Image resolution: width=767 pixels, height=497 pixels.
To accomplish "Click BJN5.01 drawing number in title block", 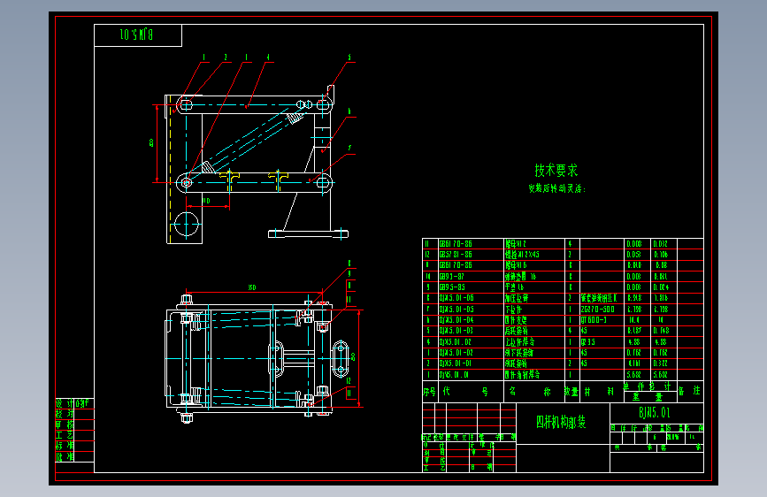I will point(654,413).
